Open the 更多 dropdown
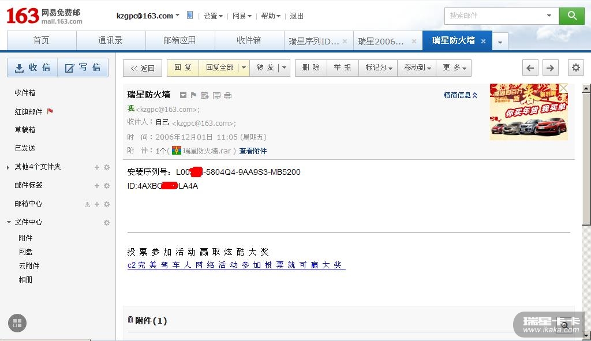The height and width of the screenshot is (341, 591). [454, 68]
